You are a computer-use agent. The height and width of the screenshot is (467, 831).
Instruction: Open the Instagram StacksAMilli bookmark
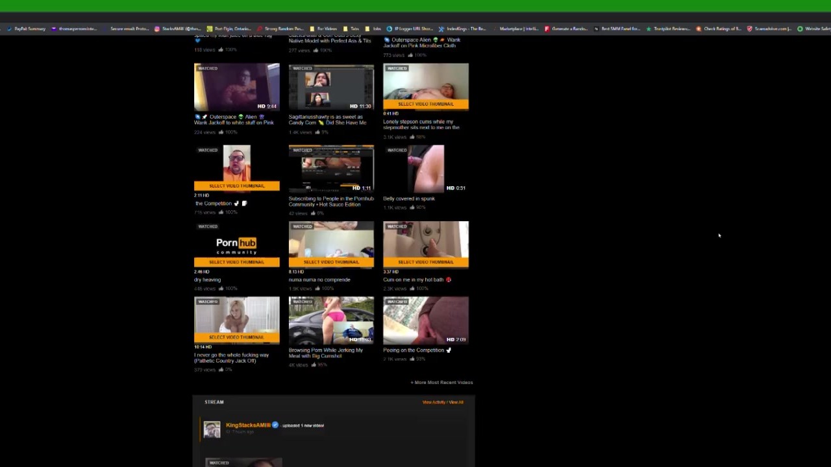pyautogui.click(x=177, y=29)
